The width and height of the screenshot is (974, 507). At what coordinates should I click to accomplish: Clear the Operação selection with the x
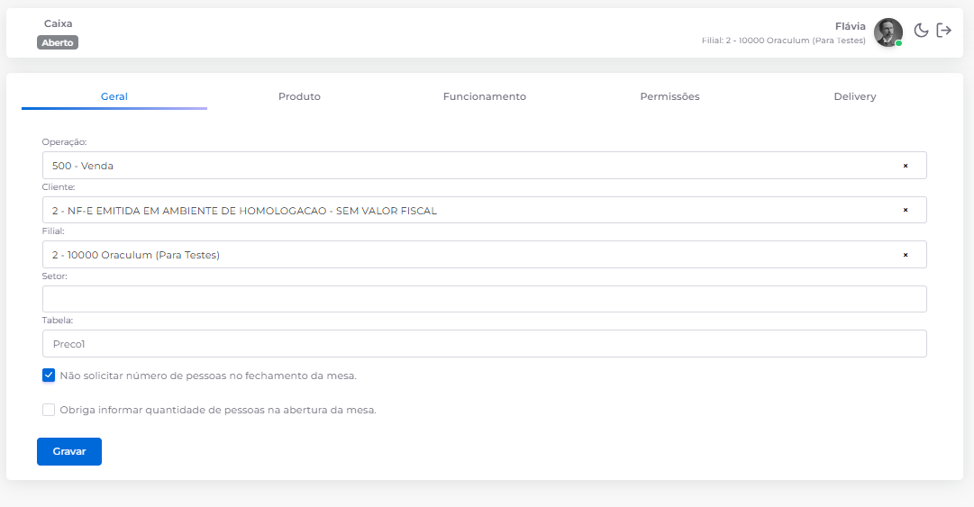click(x=905, y=166)
